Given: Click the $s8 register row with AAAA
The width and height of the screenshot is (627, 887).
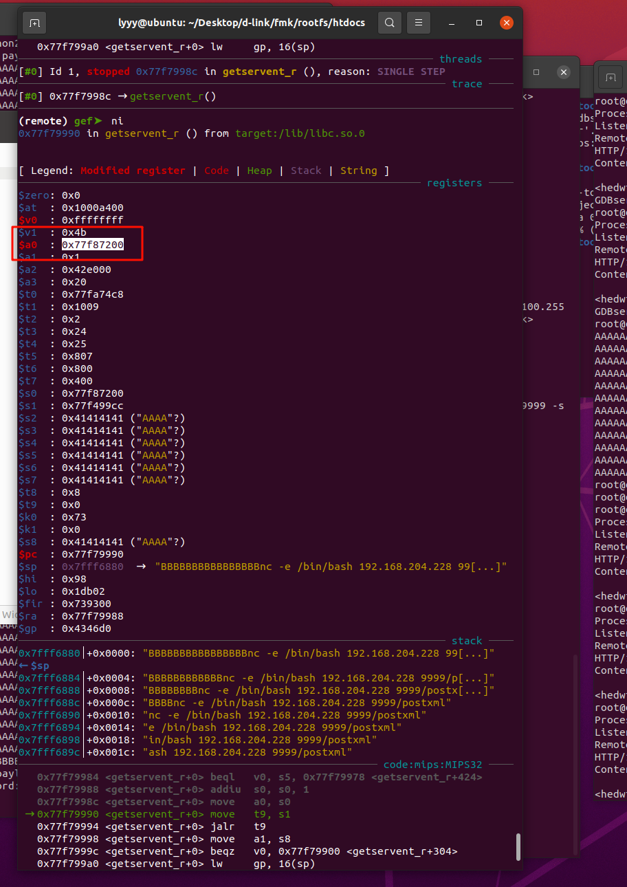Looking at the screenshot, I should point(102,542).
